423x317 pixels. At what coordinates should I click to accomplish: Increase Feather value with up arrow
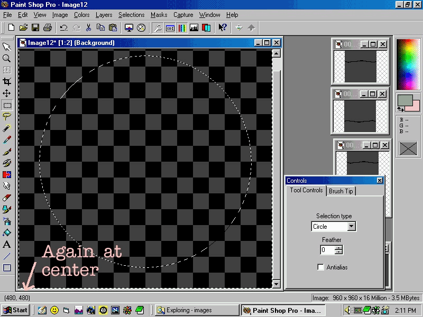click(x=338, y=247)
